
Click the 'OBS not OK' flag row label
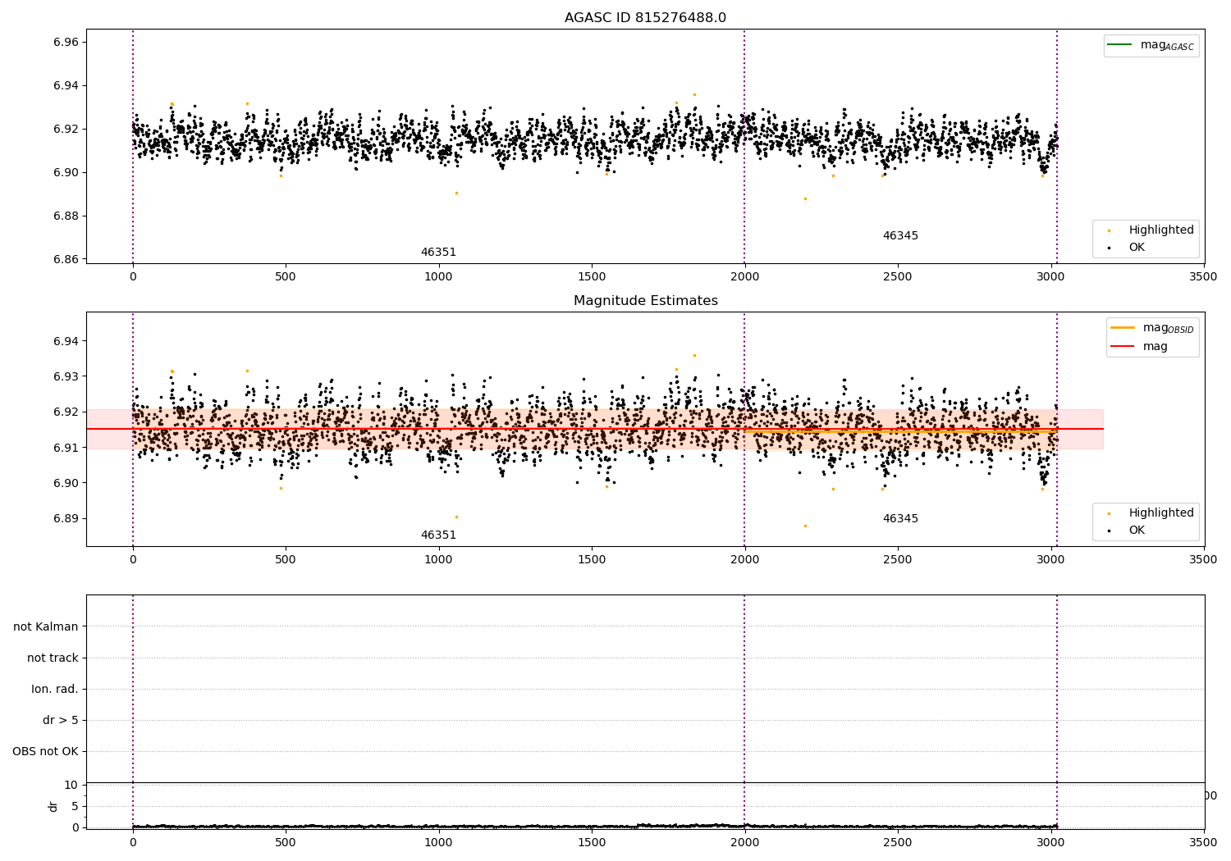coord(45,751)
